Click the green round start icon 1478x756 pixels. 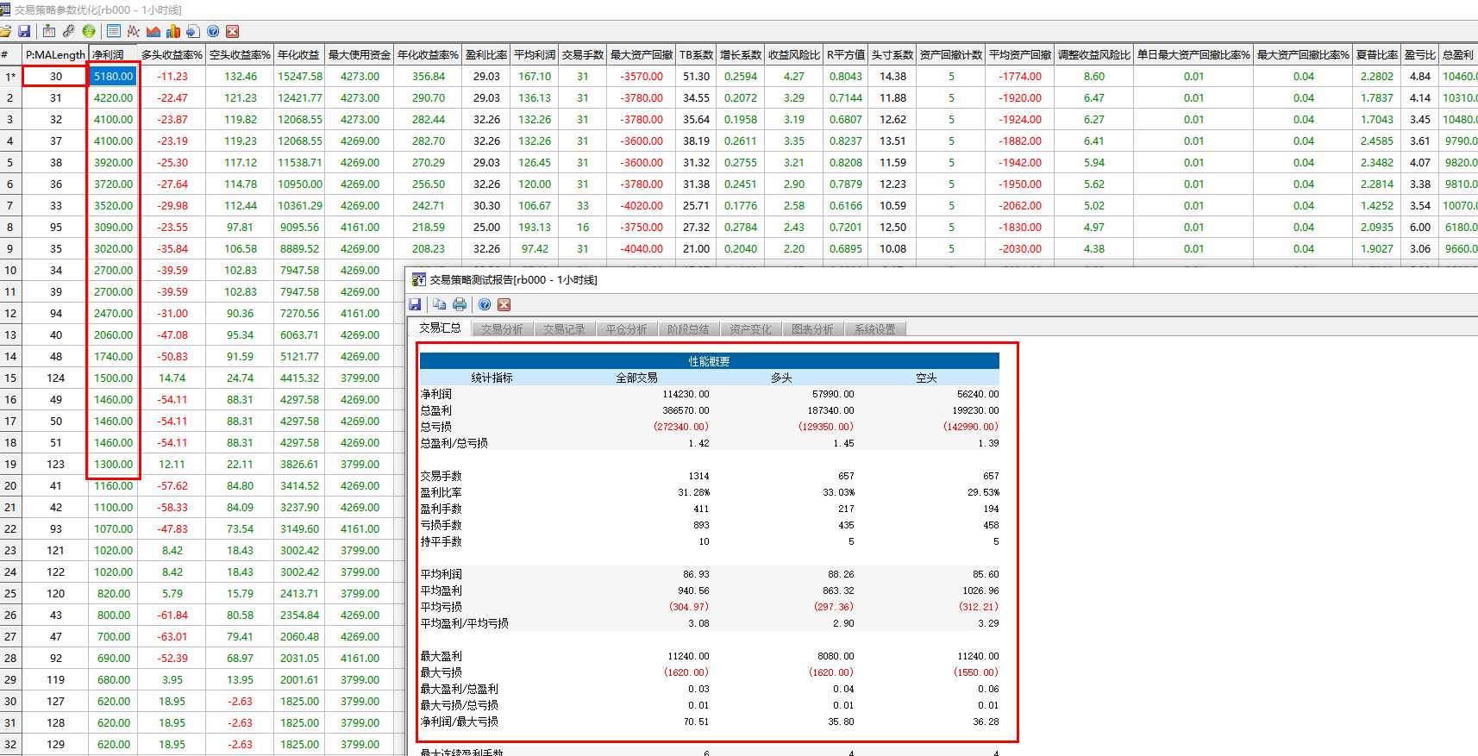[89, 31]
